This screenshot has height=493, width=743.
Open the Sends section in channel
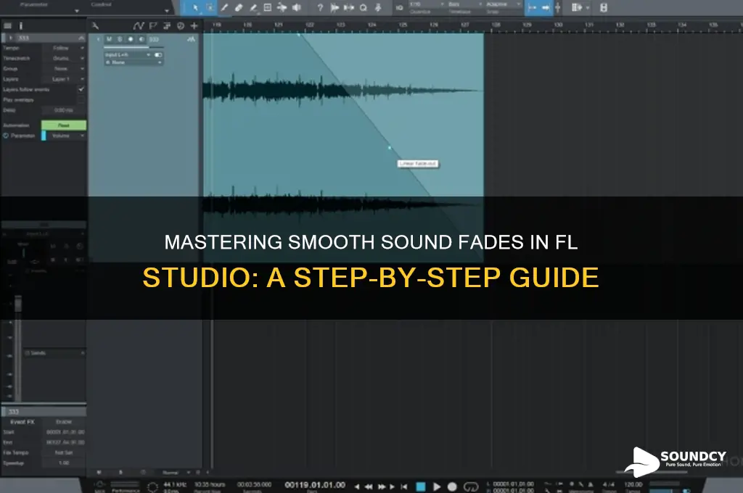point(54,353)
